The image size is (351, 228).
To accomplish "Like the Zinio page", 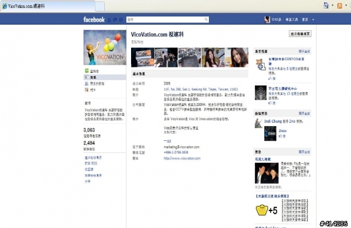I will (282, 136).
